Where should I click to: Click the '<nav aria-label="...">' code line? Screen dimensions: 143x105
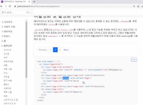(48, 61)
